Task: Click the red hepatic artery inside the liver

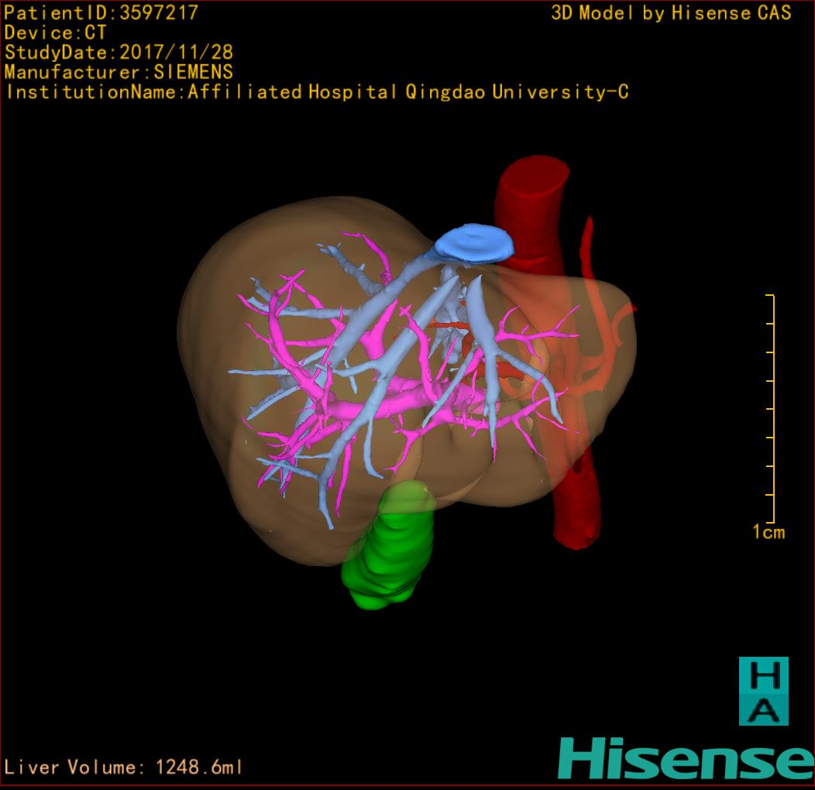Action: point(448,324)
